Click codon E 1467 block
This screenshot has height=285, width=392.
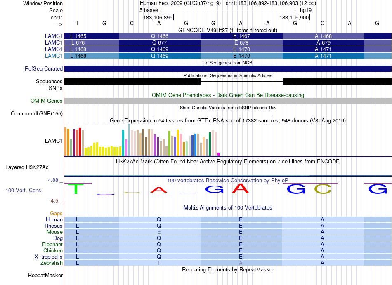[241, 36]
